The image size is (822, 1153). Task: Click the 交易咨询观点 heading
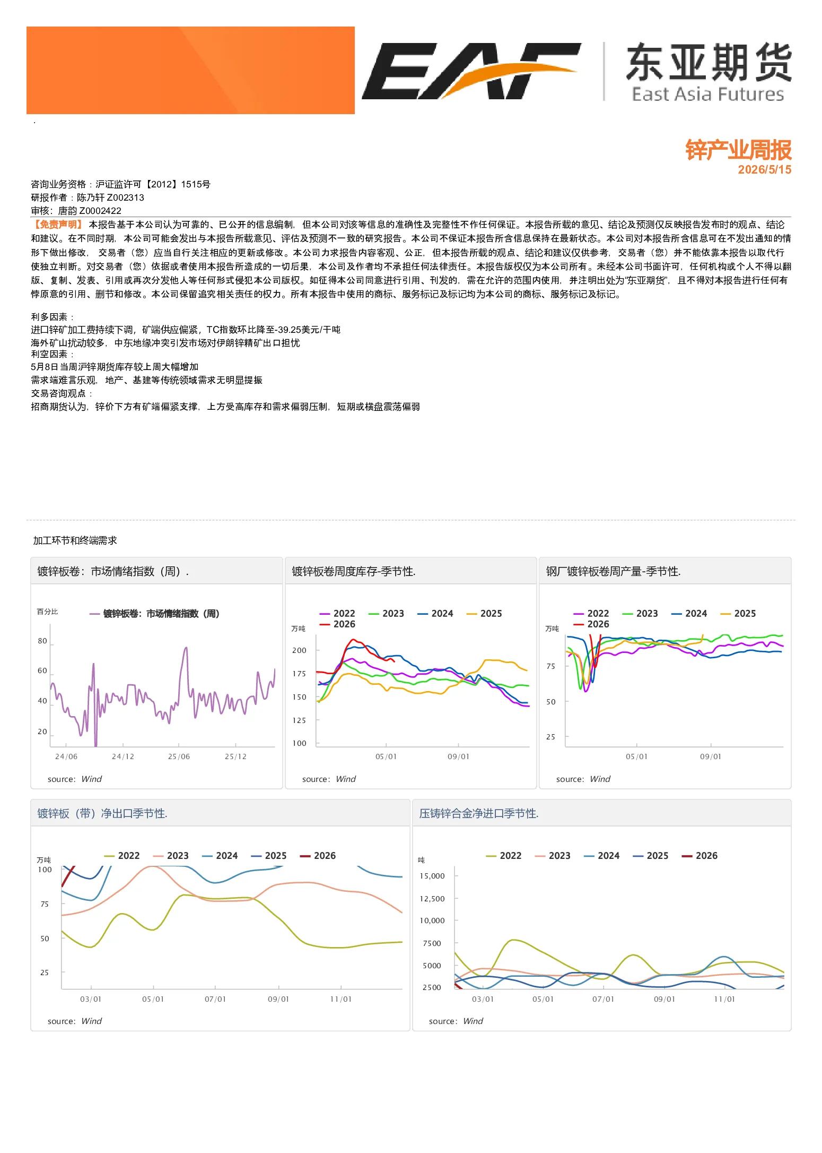click(x=62, y=393)
